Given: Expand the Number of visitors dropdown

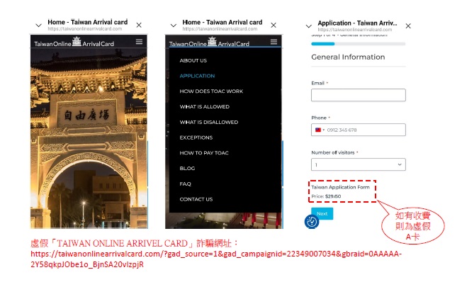Looking at the screenshot, I should pyautogui.click(x=358, y=164).
